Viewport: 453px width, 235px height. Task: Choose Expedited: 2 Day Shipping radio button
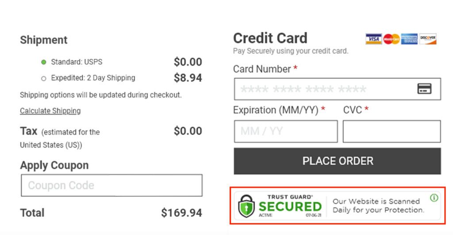(44, 79)
